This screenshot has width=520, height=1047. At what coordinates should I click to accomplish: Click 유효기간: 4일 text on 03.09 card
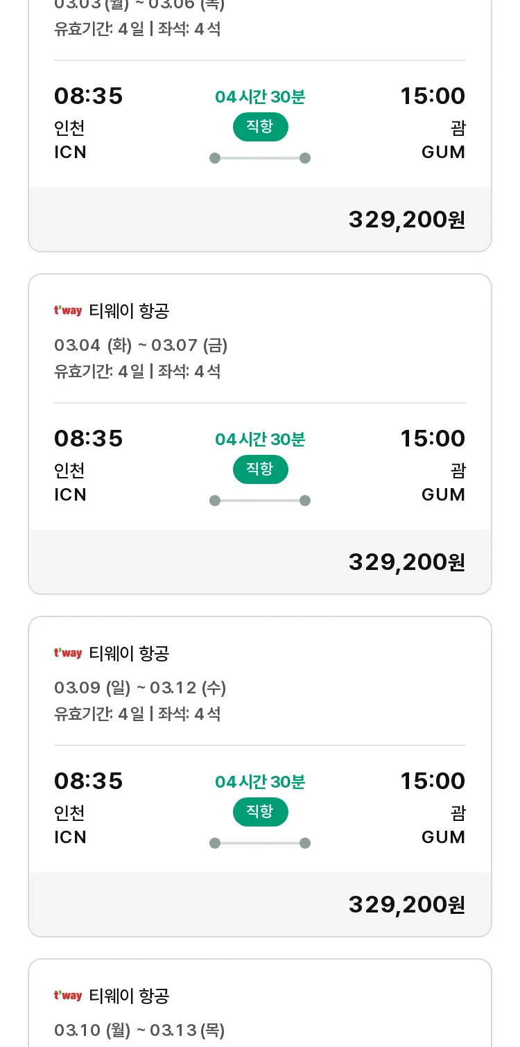(x=99, y=714)
